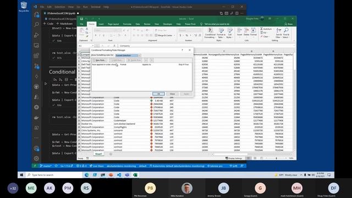This screenshot has width=352, height=198.
Task: Click the Excel icon on Windows taskbar
Action: click(135, 175)
